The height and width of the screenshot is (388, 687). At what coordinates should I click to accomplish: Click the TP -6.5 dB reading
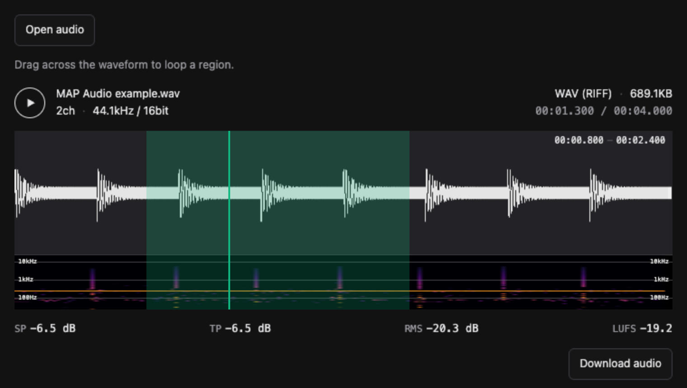click(x=240, y=328)
